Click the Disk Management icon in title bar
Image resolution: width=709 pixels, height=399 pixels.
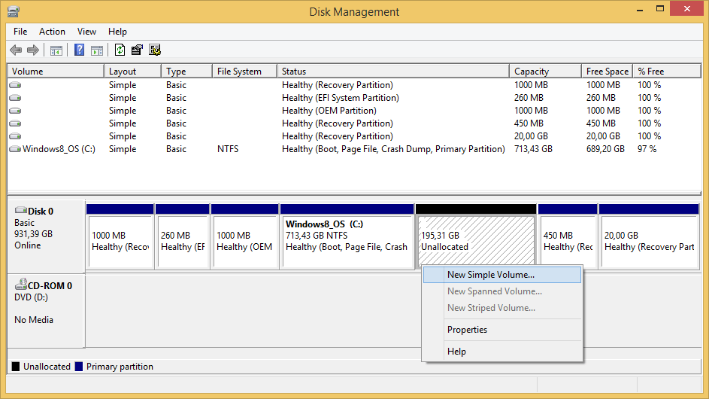click(12, 12)
